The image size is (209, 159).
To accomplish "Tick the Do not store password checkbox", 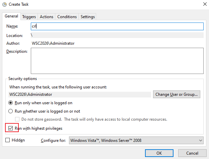I will coord(17,119).
